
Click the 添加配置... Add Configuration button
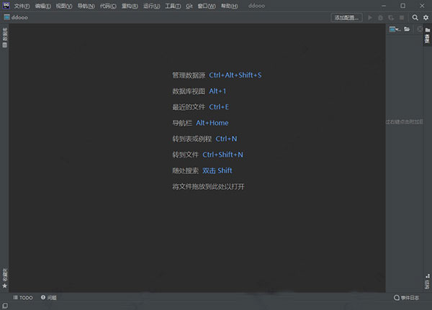pos(346,17)
